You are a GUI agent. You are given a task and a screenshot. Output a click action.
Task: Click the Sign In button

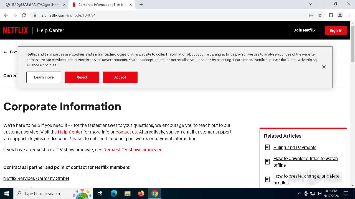pyautogui.click(x=336, y=30)
